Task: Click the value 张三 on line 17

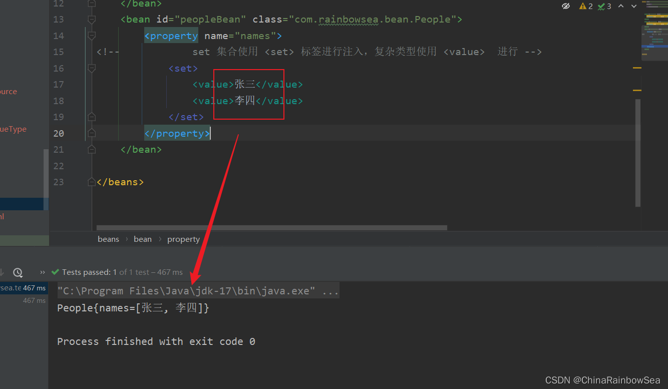Action: (x=245, y=85)
